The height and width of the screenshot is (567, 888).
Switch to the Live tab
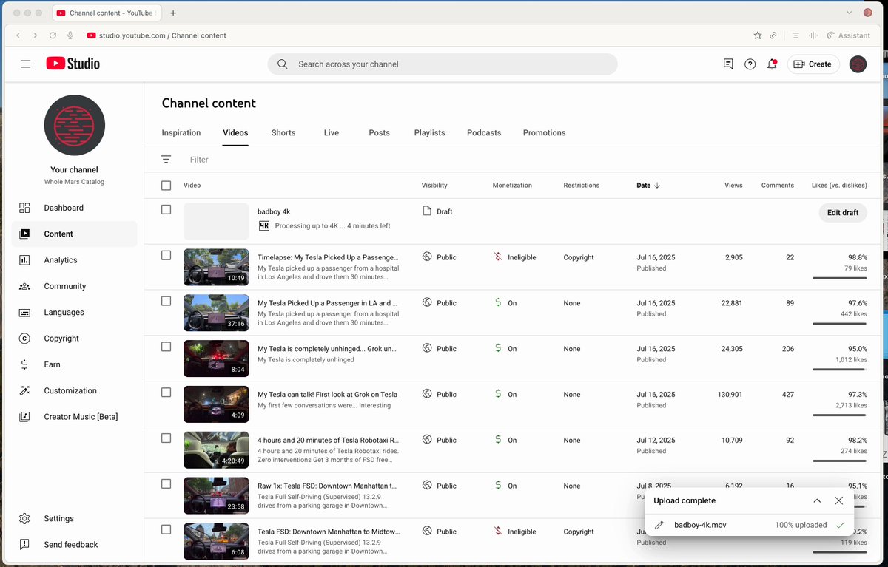click(332, 133)
